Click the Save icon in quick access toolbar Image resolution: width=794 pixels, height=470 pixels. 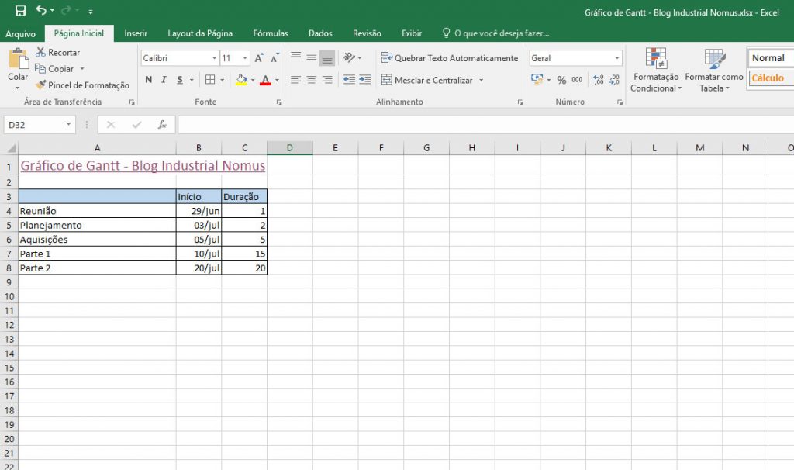pyautogui.click(x=20, y=11)
